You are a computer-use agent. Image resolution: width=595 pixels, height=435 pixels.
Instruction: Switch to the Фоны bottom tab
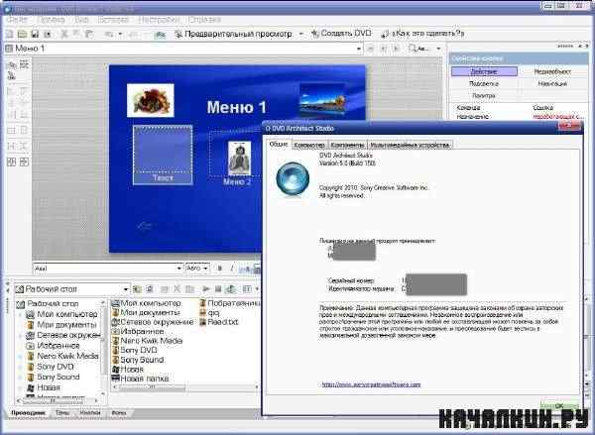pyautogui.click(x=118, y=412)
